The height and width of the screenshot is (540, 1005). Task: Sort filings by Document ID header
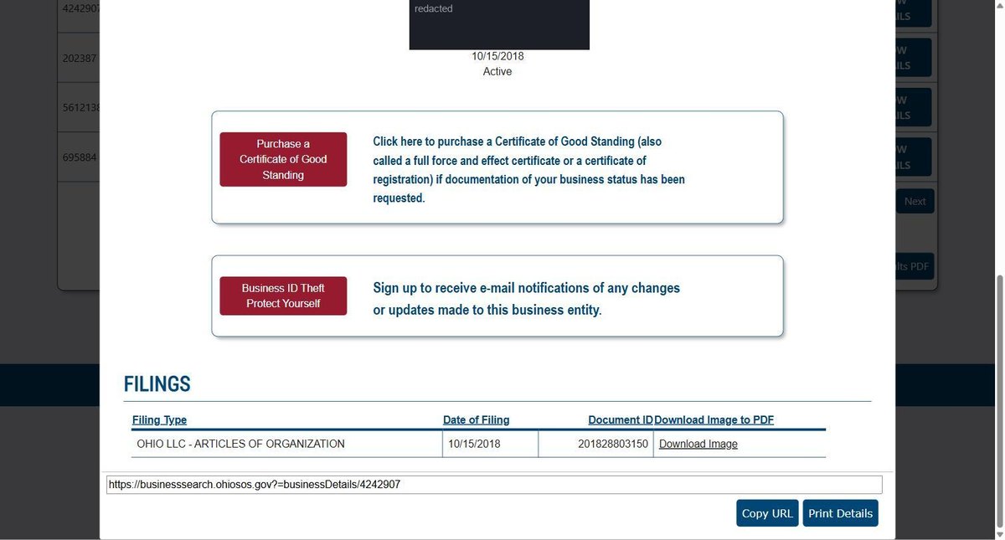click(x=621, y=420)
